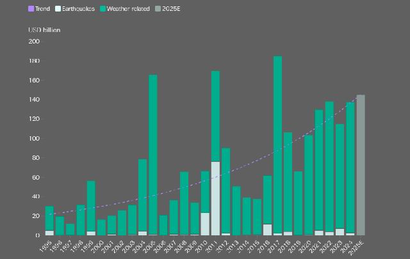Select the 2005 weather related bar
The width and height of the screenshot is (410, 259).
pos(153,155)
